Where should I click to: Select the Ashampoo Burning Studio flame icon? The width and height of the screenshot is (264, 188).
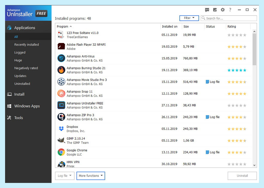tap(61, 70)
